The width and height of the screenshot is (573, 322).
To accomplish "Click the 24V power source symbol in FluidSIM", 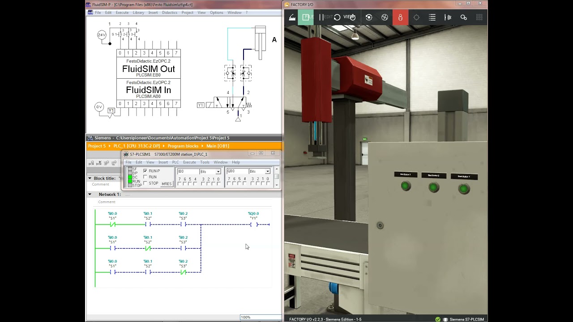I will (x=102, y=34).
